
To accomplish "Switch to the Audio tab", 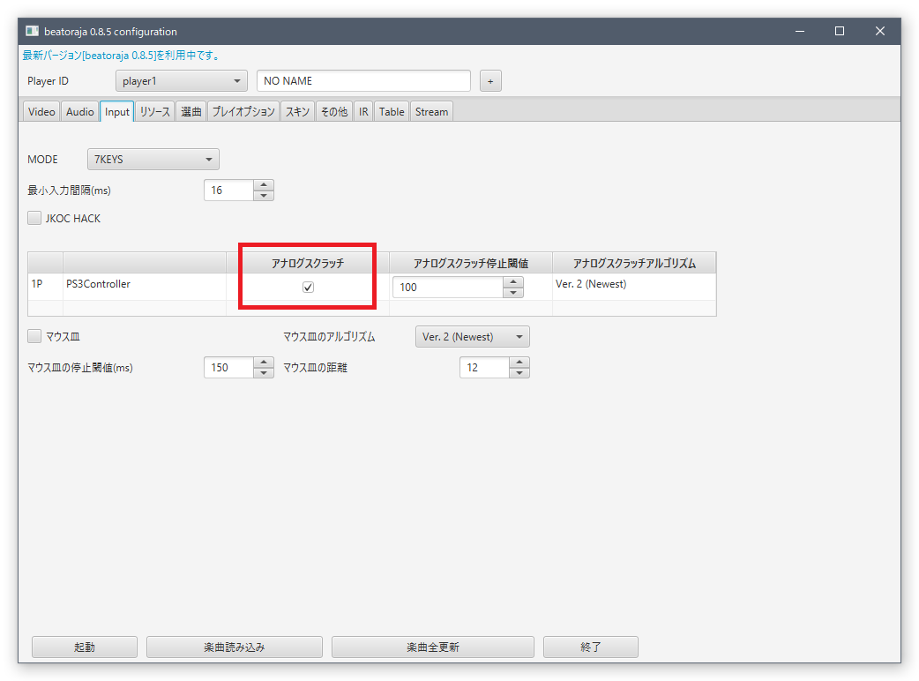I will point(79,112).
